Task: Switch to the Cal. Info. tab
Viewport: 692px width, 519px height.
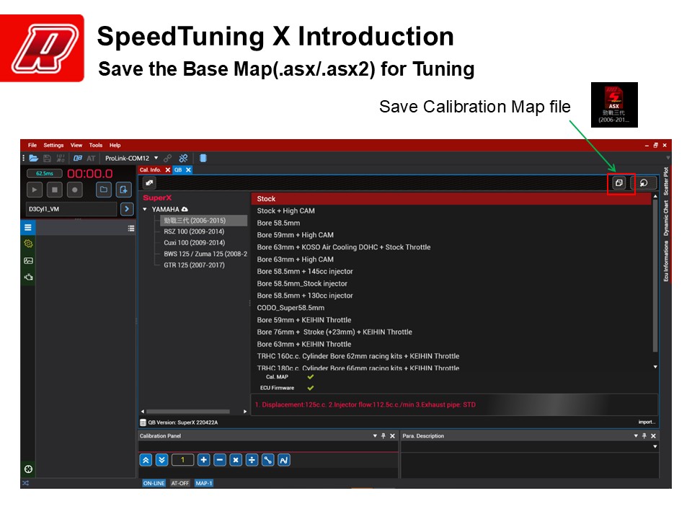Action: pos(151,170)
